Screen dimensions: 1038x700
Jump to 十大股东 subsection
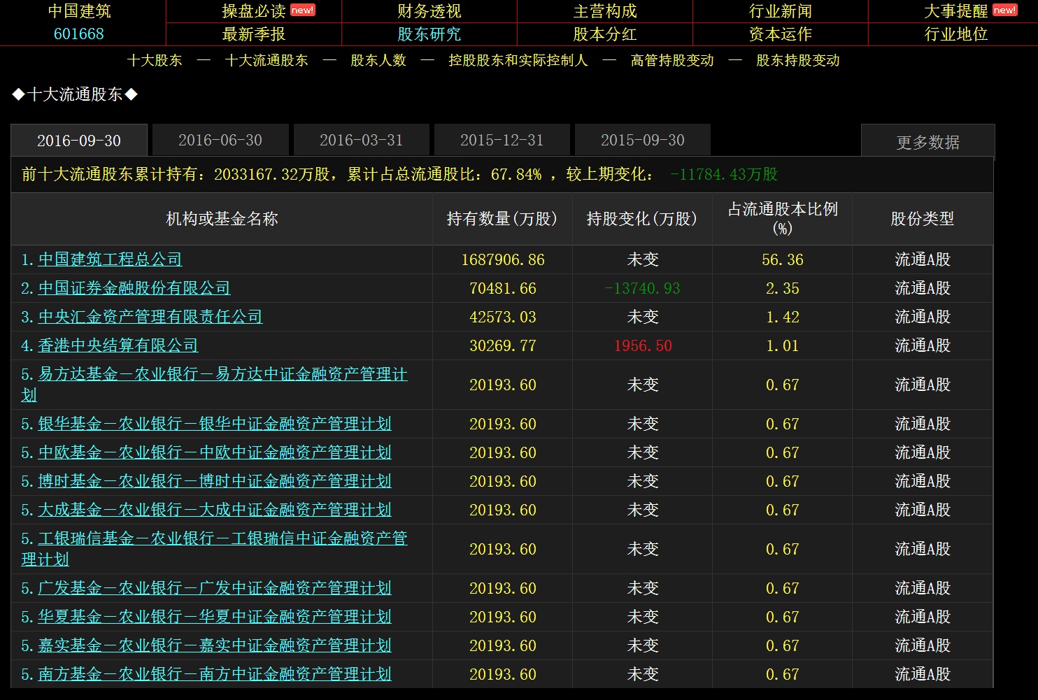pos(155,61)
